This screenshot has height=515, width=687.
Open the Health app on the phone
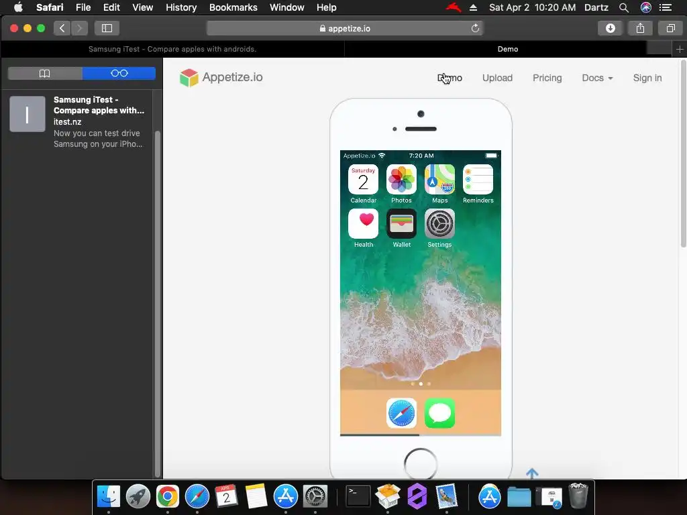click(363, 224)
